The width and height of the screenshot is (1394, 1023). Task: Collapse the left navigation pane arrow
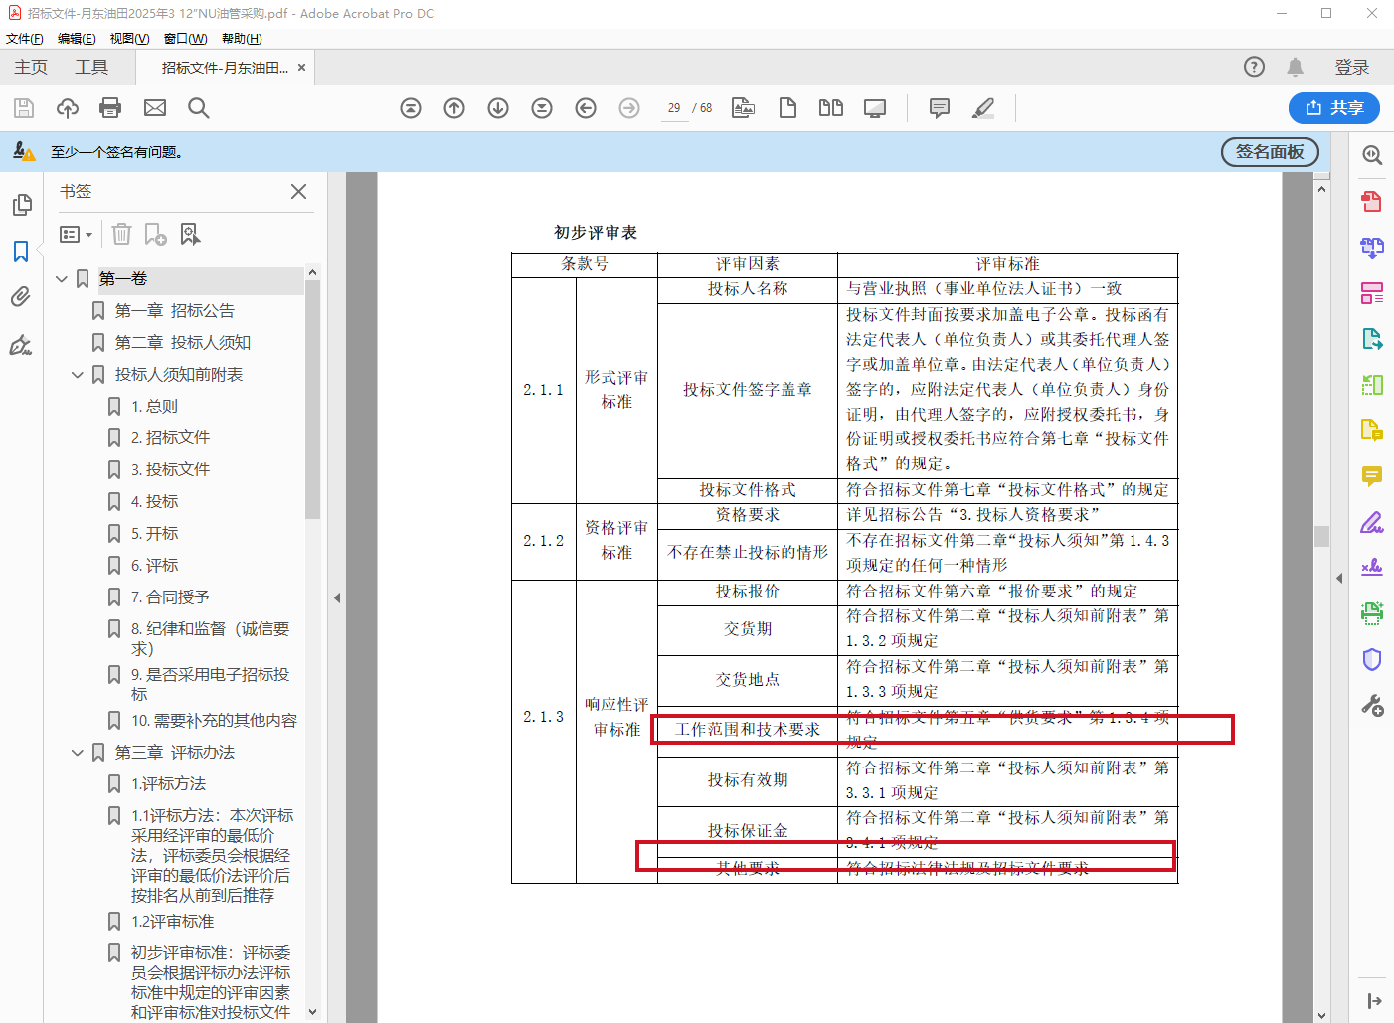(x=337, y=597)
